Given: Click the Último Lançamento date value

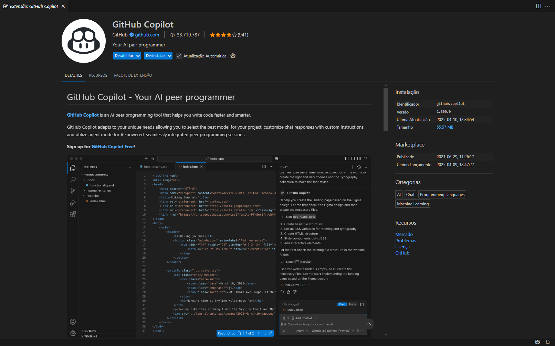Looking at the screenshot, I should tap(455, 165).
